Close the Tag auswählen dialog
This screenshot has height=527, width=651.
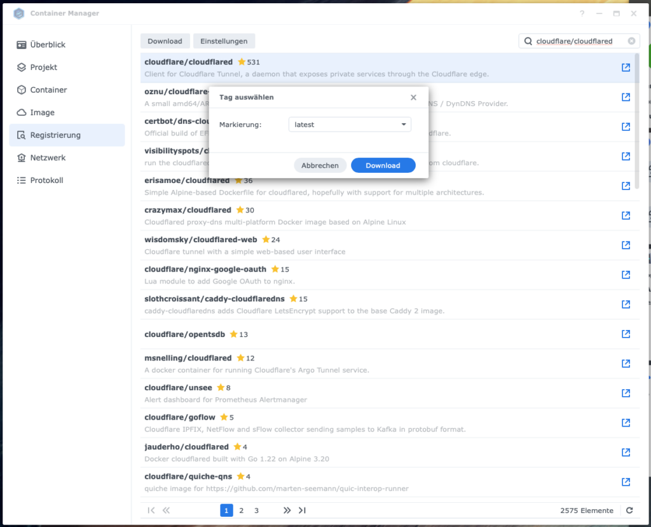[x=413, y=97]
